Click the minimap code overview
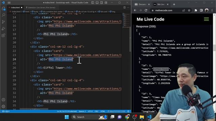The height and width of the screenshot is (121, 216). [x=126, y=21]
